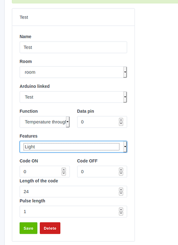
Task: Decrease the Code OFF value
Action: point(121,173)
